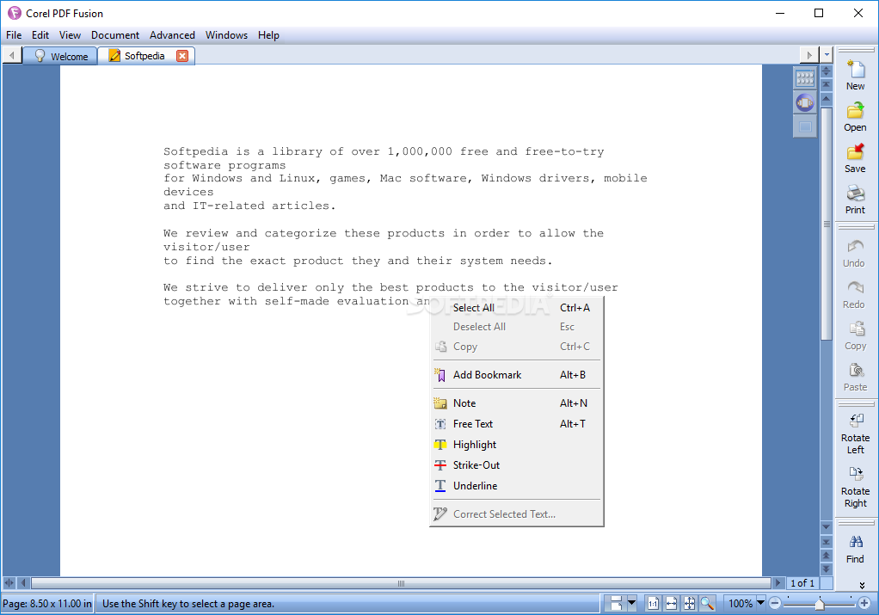Create a new document with the New icon

point(856,70)
